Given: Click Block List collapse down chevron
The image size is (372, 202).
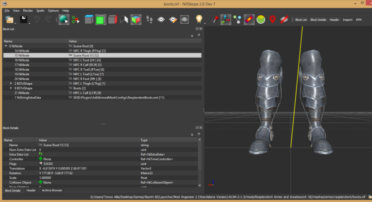Looking at the screenshot, I should coord(192,36).
